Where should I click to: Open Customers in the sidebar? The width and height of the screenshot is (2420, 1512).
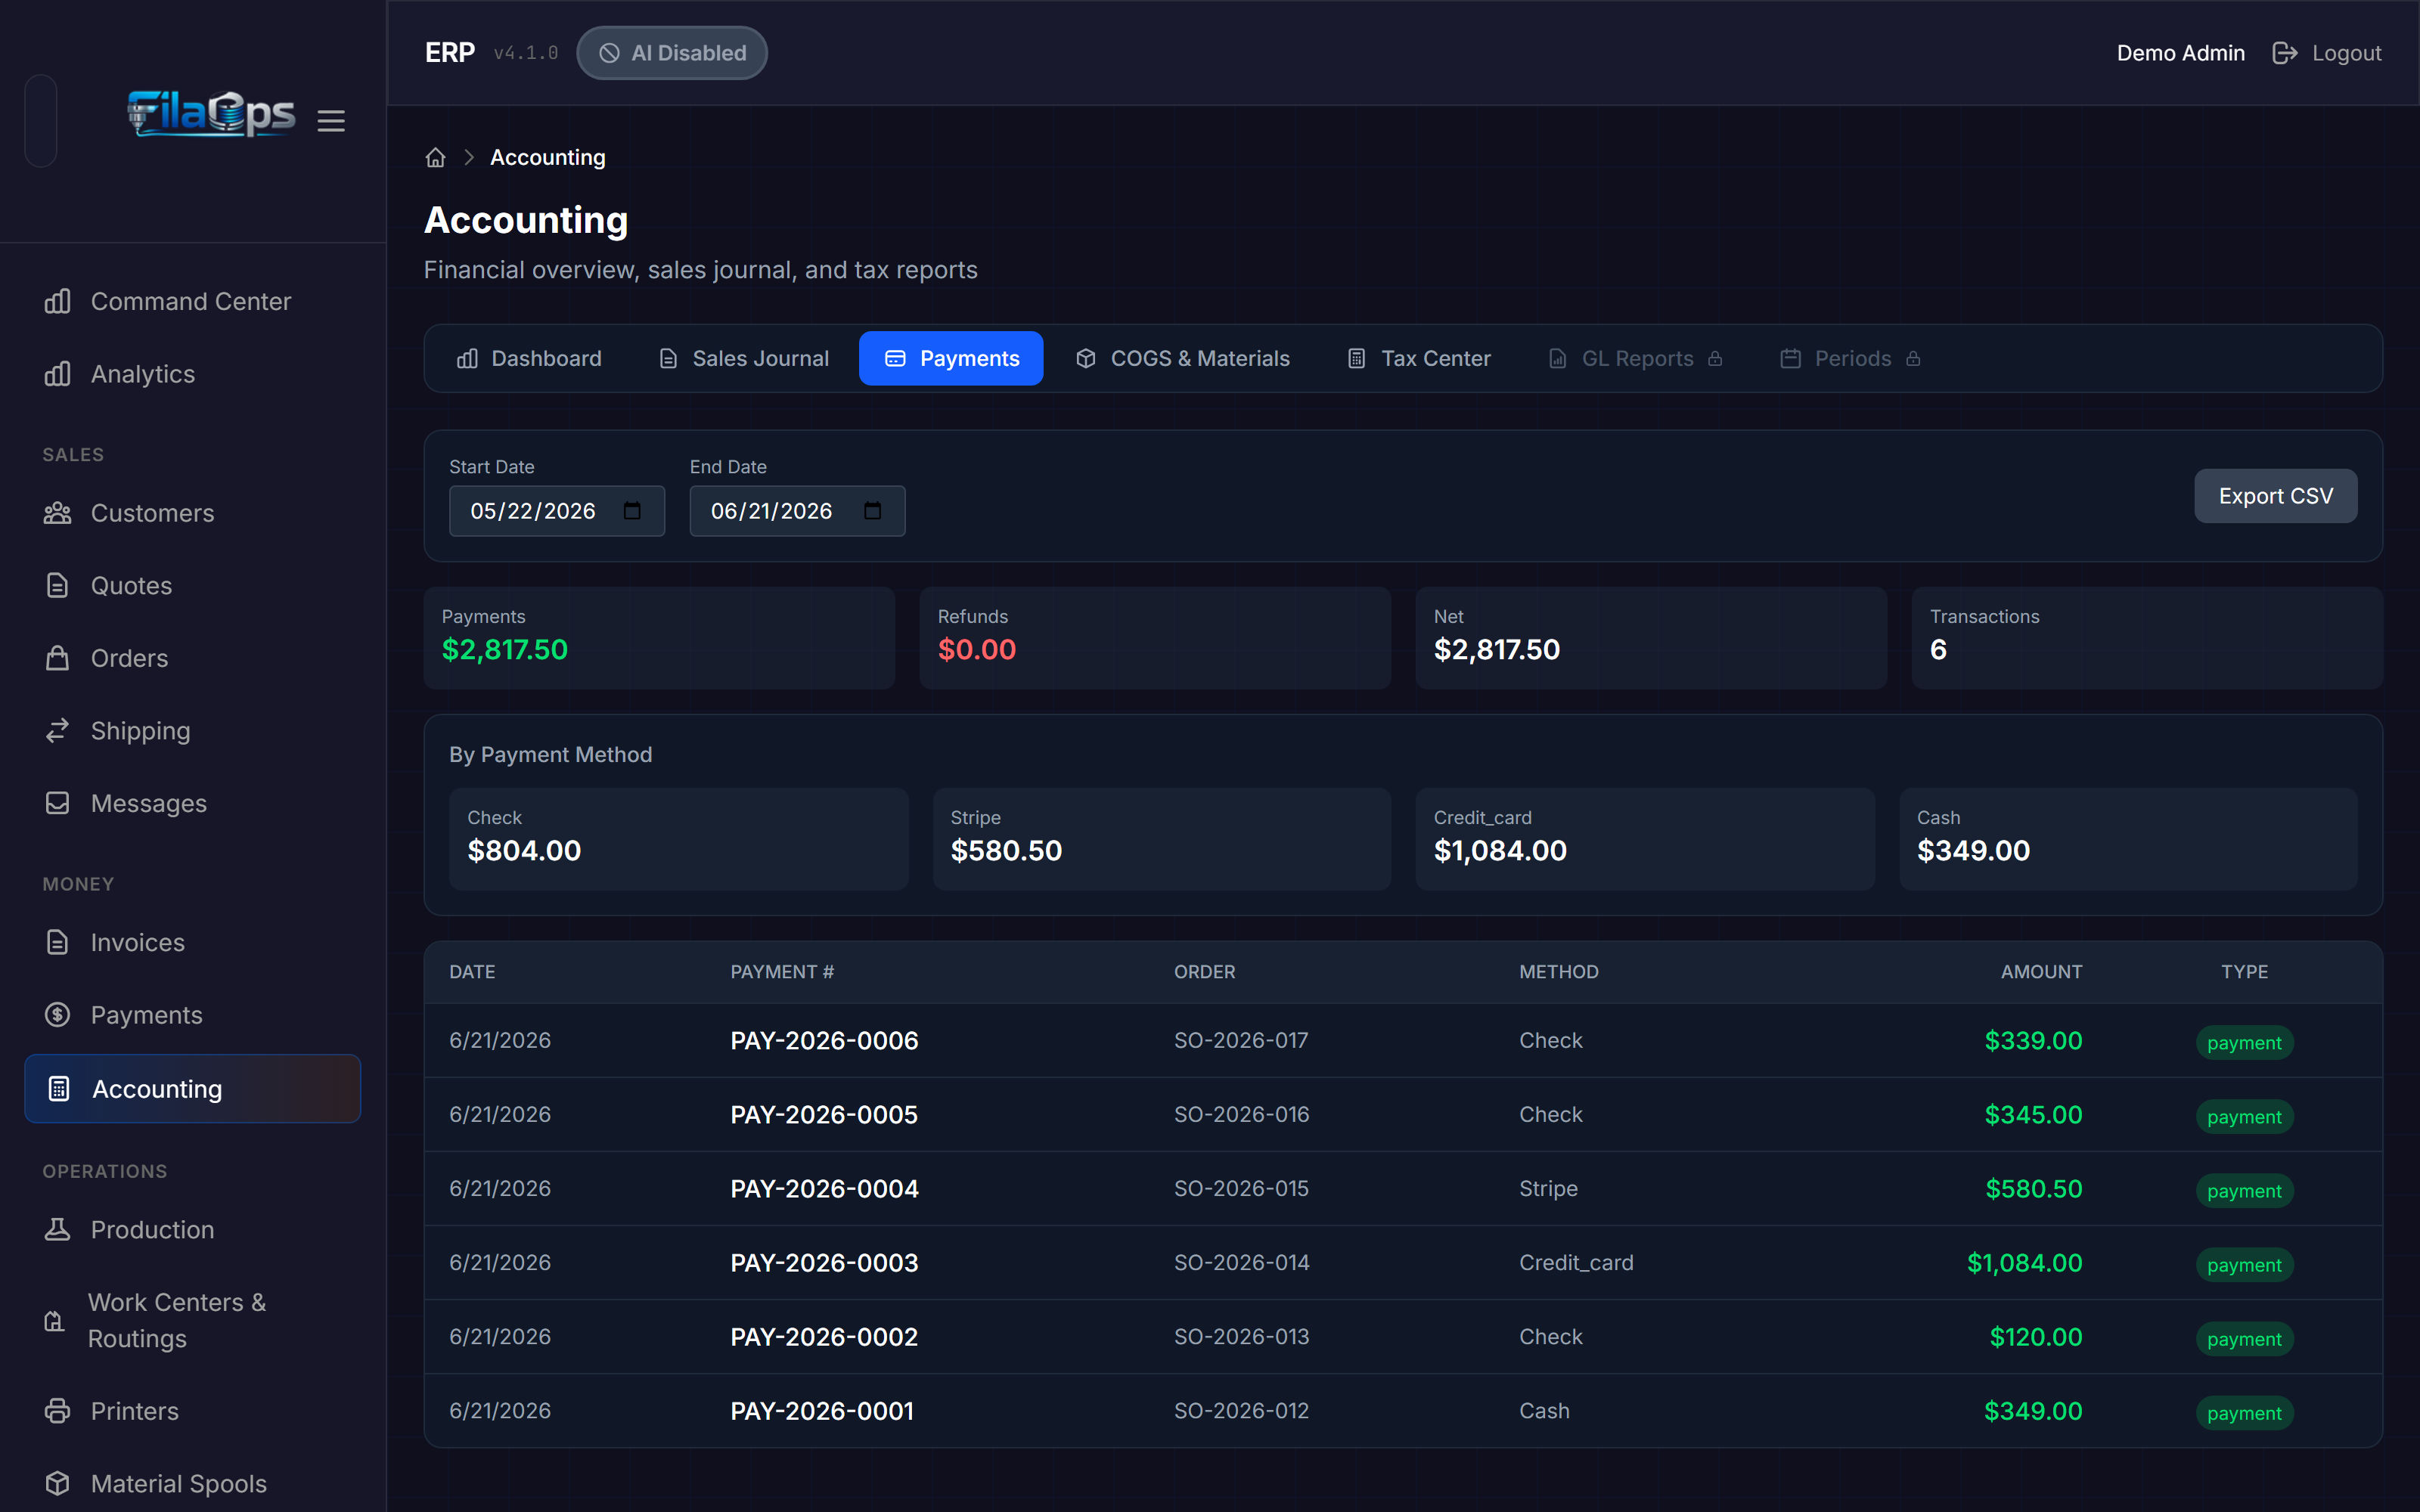click(192, 513)
